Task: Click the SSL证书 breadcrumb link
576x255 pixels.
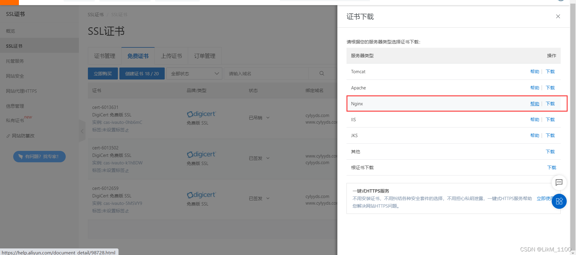Action: point(95,15)
